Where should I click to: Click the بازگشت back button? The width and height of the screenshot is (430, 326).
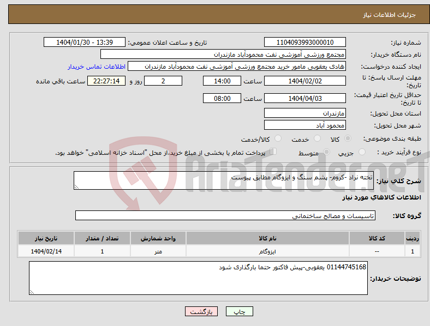201,311
